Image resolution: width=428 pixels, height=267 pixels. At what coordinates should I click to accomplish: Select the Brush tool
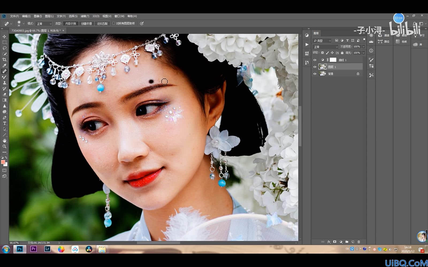coord(5,77)
